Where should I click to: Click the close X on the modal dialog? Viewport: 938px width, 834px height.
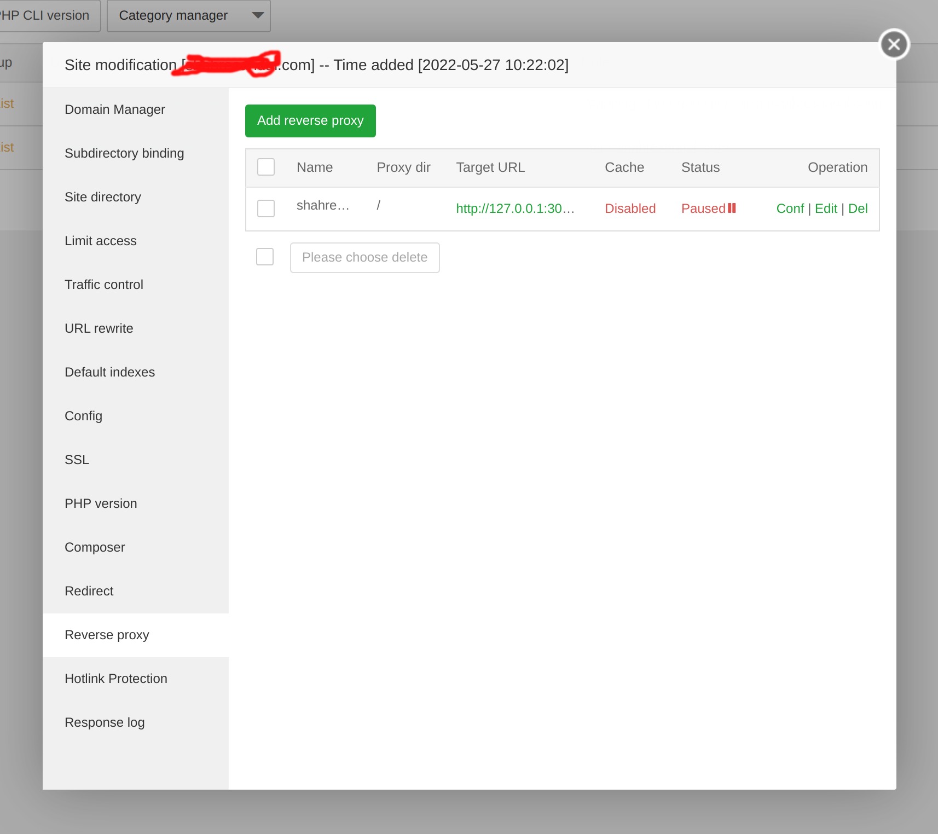click(894, 44)
